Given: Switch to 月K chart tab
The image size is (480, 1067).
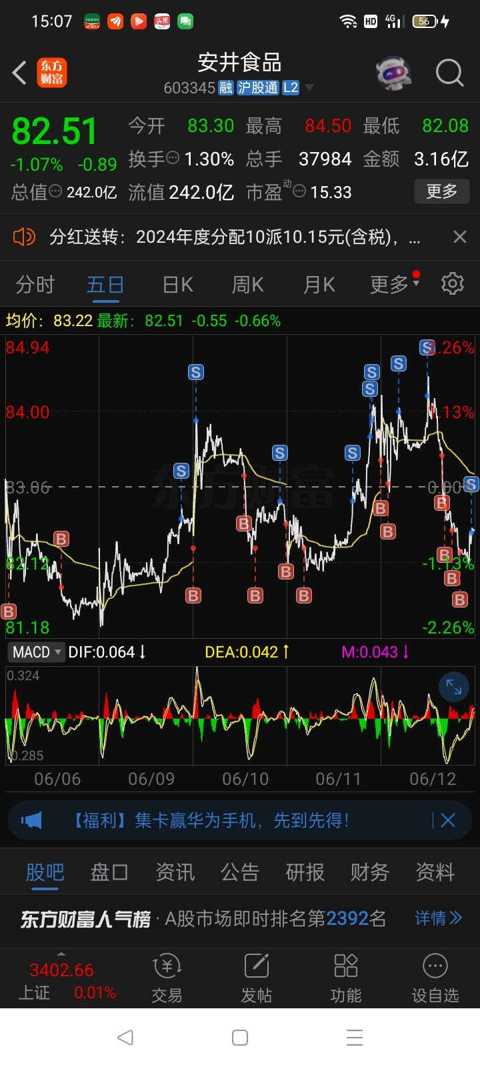Looking at the screenshot, I should coord(319,285).
